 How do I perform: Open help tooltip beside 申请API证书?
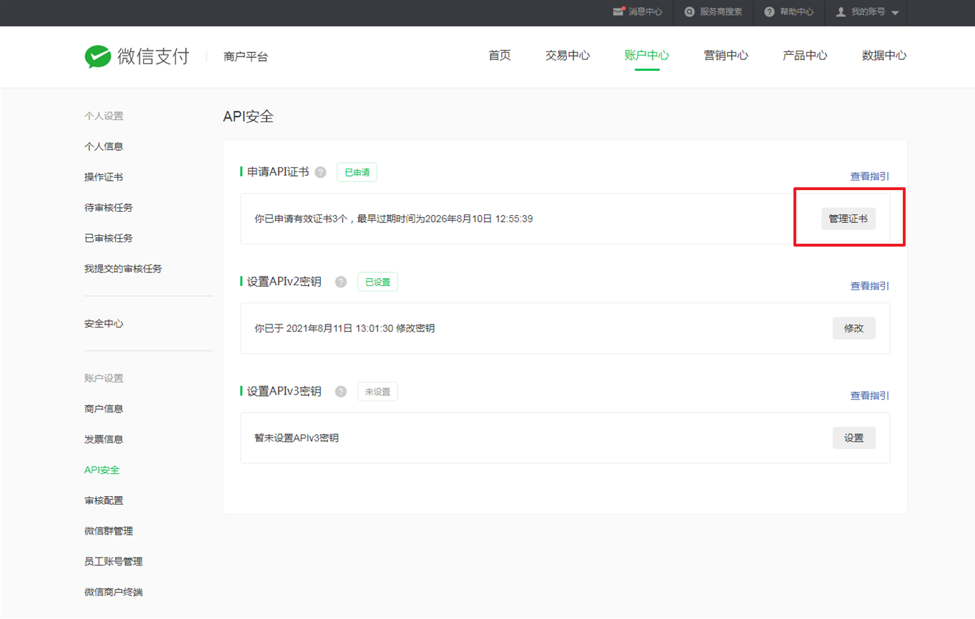click(320, 172)
